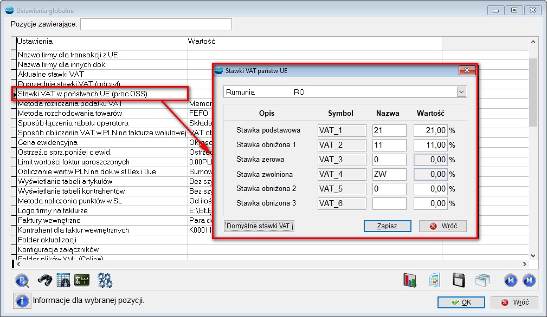Jump to first record with the blue arrow
This screenshot has width=547, height=317.
click(x=510, y=280)
